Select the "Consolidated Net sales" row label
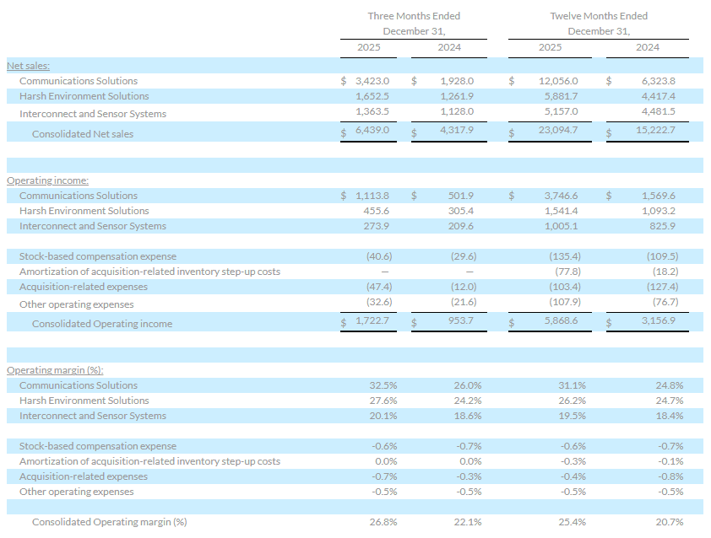This screenshot has width=711, height=538. pyautogui.click(x=83, y=134)
